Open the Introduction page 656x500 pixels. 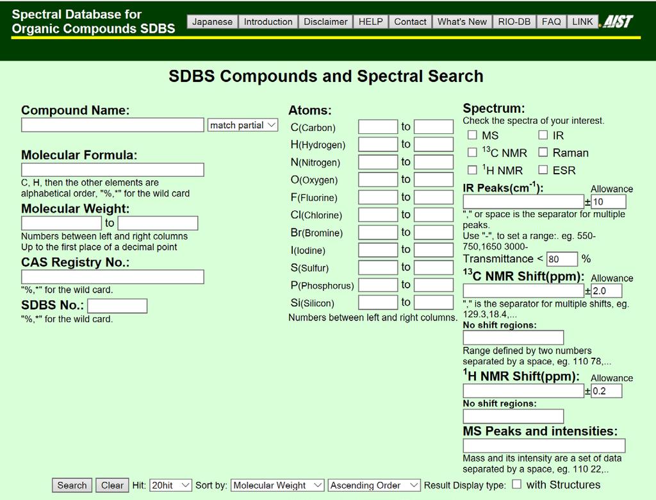coord(268,22)
